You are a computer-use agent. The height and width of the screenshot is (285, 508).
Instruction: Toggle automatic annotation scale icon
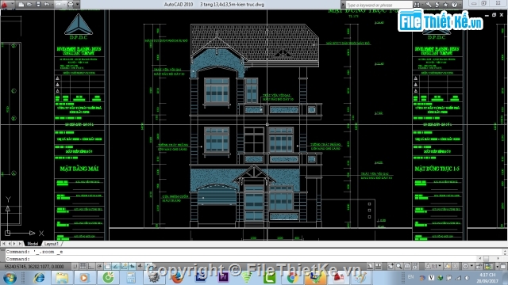pos(456,266)
